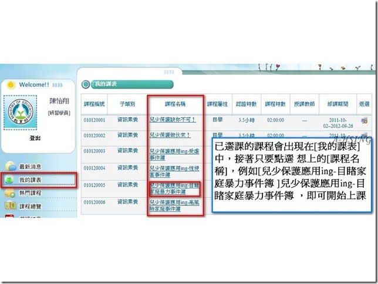Click the user name 陳怡翔
Image resolution: width=378 pixels, height=284 pixels.
point(59,101)
